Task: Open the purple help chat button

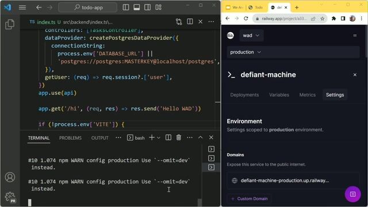Action: 352,194
